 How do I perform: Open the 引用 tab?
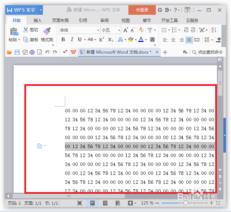[x=83, y=20]
